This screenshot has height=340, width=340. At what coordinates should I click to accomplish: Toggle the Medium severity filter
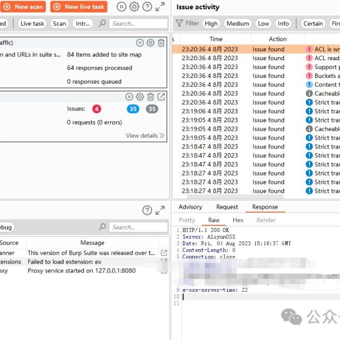pos(238,23)
